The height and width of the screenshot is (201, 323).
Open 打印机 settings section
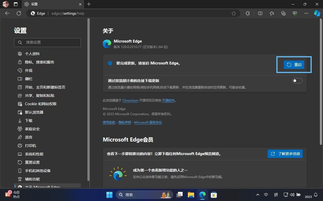click(47, 146)
